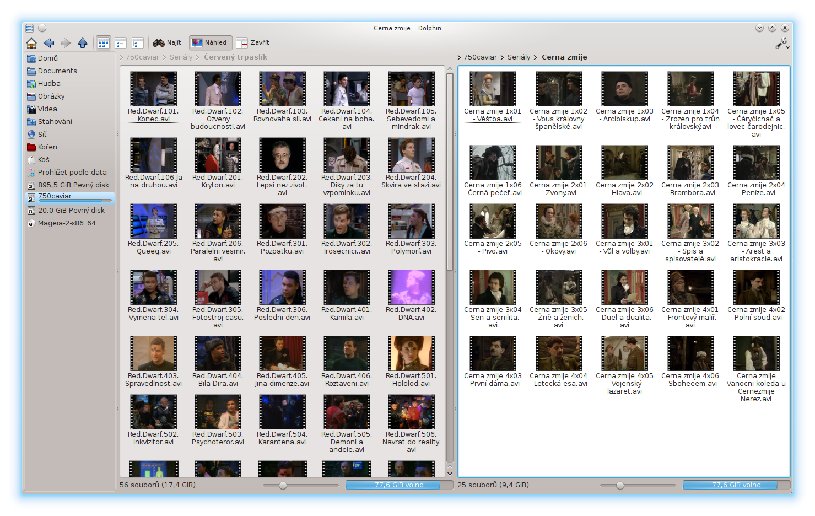Screen dimensions: 815x516
Task: Click the left pane scrollbar down arrow
Action: pos(450,473)
